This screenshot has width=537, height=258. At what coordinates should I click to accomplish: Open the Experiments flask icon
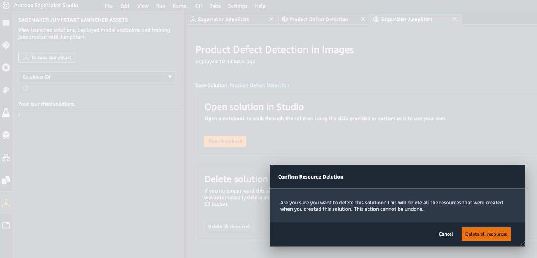click(6, 113)
